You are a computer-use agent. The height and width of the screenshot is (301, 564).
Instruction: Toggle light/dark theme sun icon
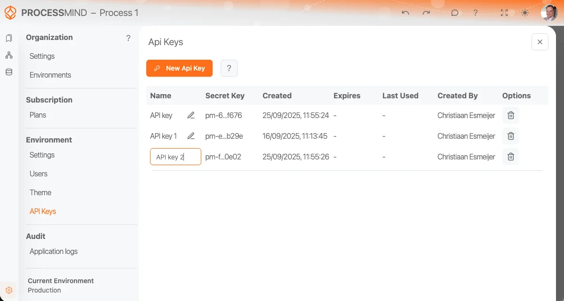point(525,13)
